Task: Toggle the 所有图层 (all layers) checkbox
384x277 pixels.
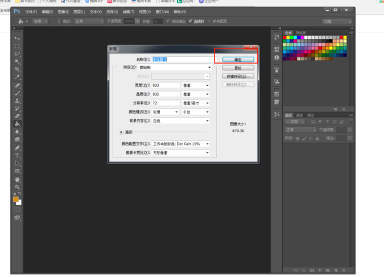Action: coord(209,21)
